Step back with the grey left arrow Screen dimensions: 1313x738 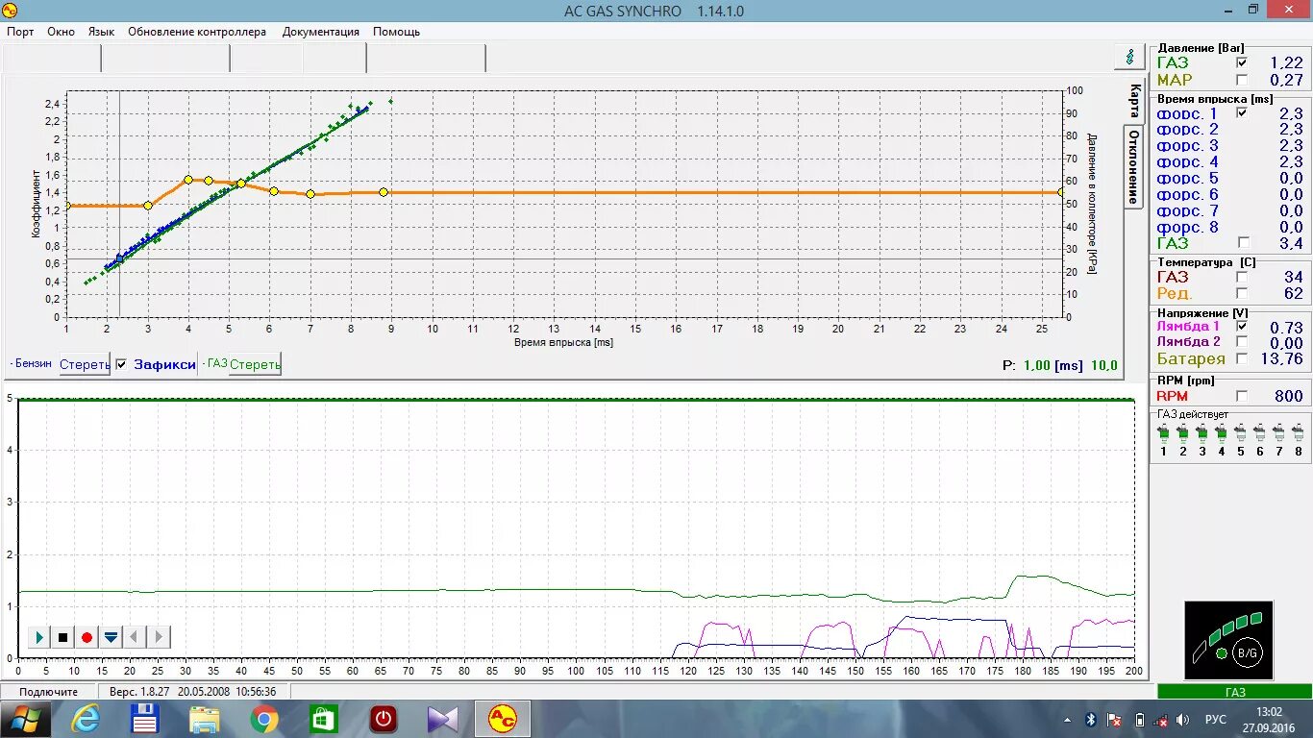[135, 636]
